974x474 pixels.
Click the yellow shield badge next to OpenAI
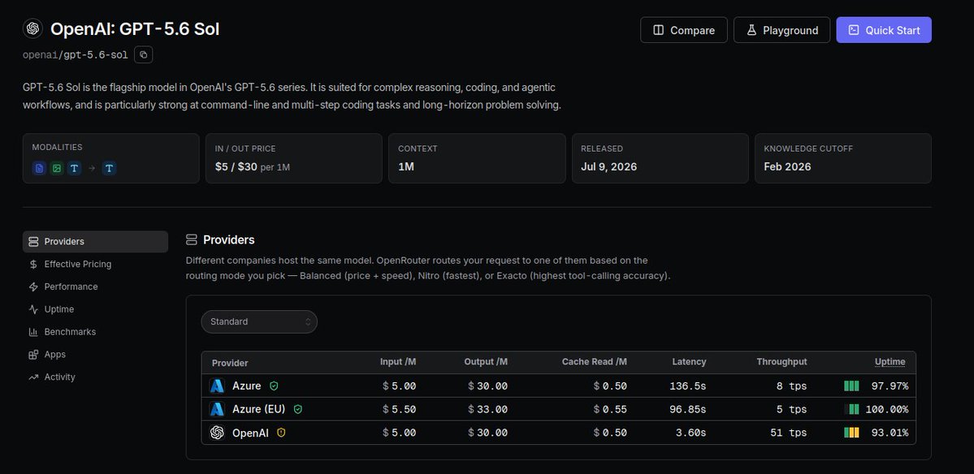point(281,433)
